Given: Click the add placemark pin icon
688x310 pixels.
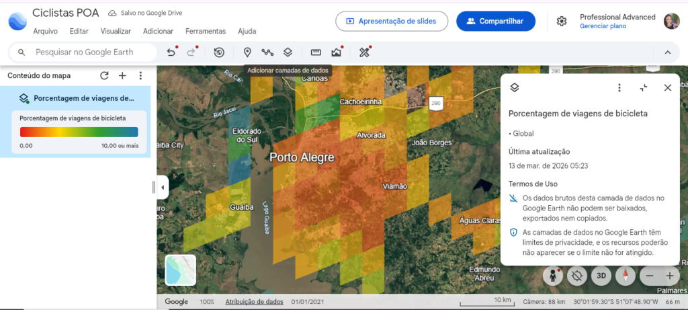Looking at the screenshot, I should (x=247, y=52).
